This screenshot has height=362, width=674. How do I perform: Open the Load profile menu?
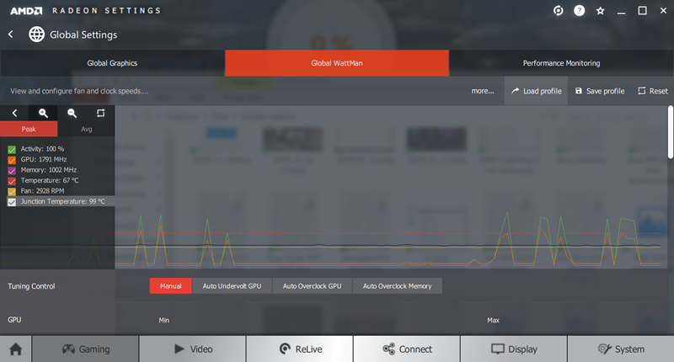point(536,91)
